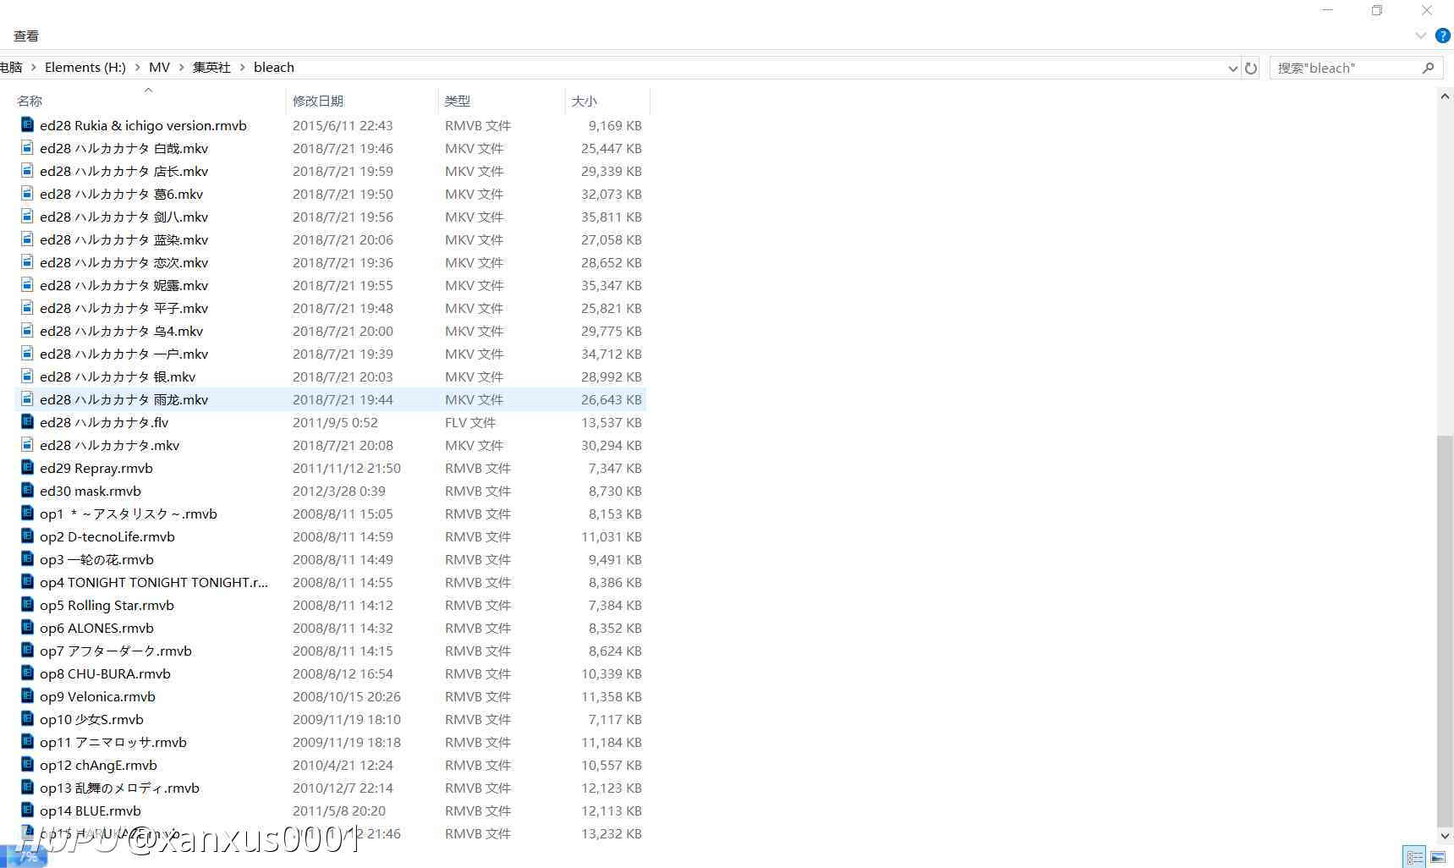Select file ed28 ハルカカナタ 妮露.mkv

(123, 285)
